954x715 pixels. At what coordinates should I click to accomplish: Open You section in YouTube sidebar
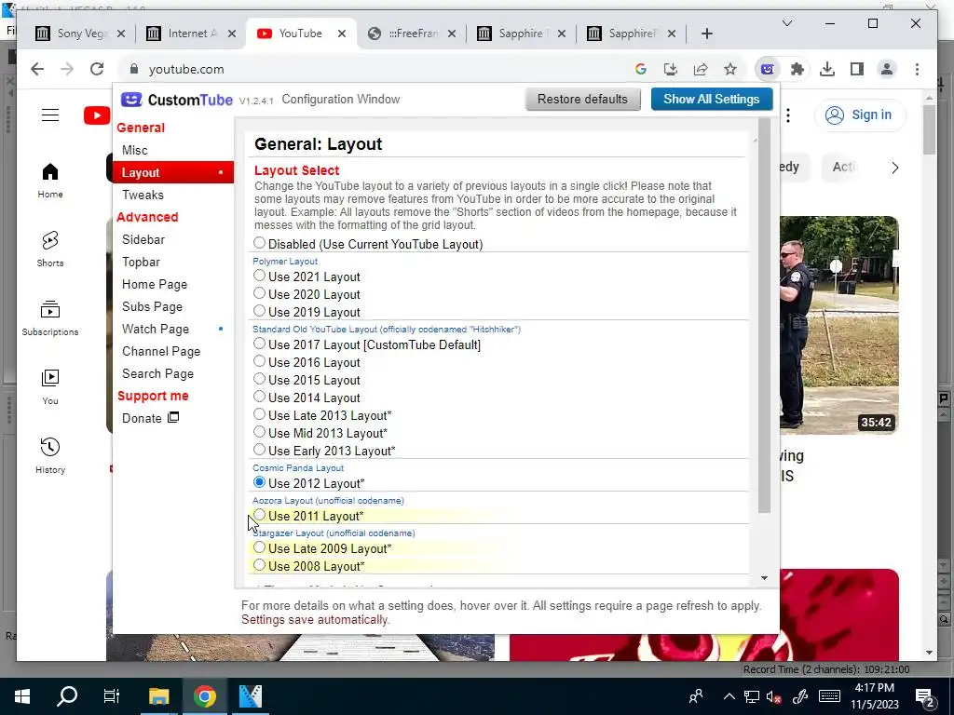pos(50,386)
